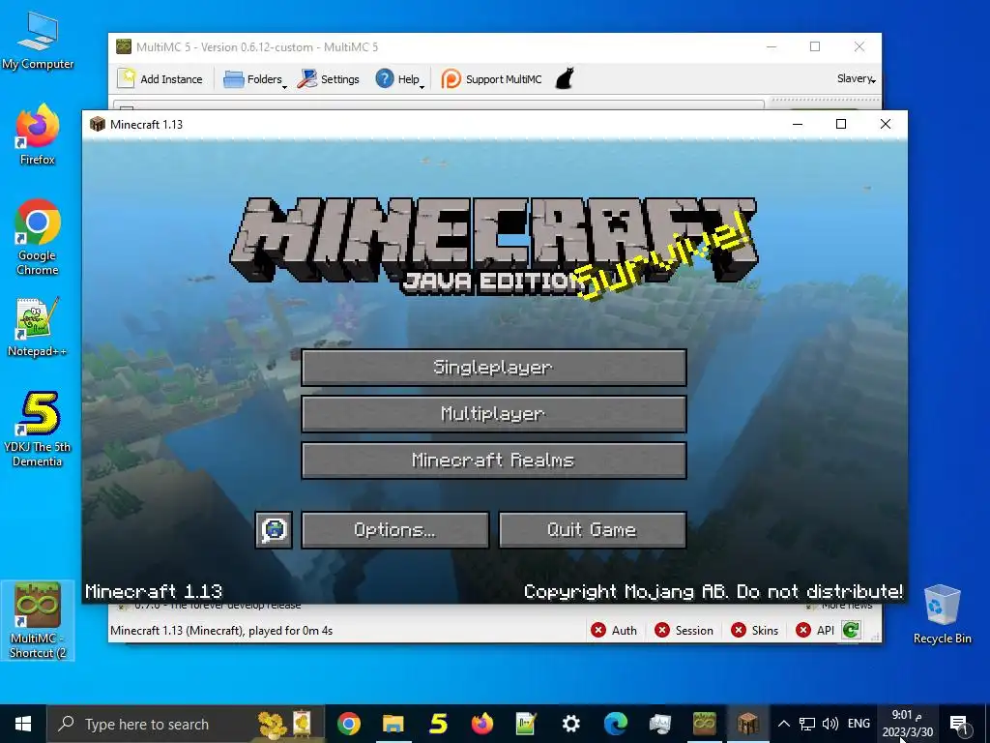Click the black cat icon in MultiMC

[x=565, y=79]
